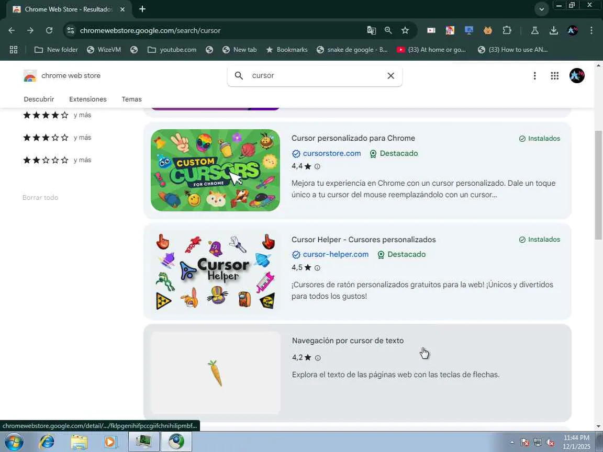Viewport: 603px width, 452px height.
Task: Click the Destacado badge for cursorstore.com
Action: tap(394, 153)
